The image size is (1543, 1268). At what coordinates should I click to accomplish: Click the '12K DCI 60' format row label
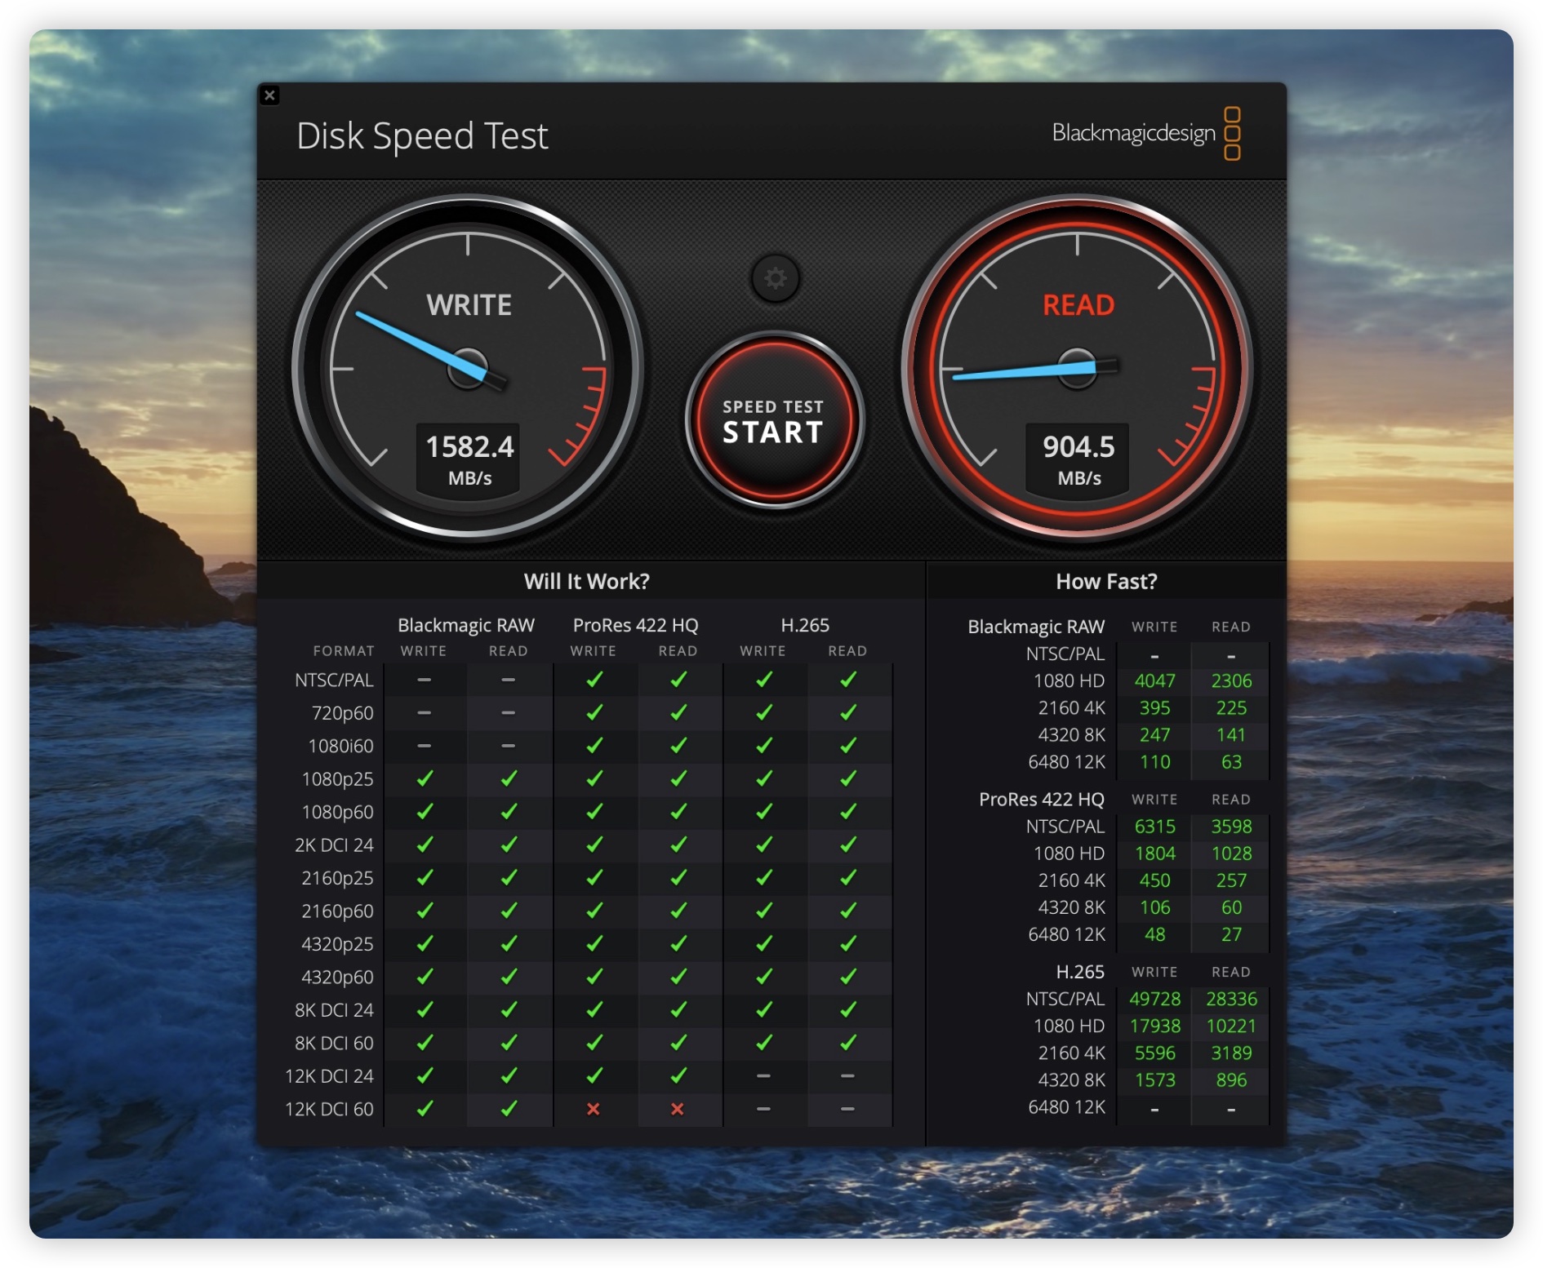329,1109
